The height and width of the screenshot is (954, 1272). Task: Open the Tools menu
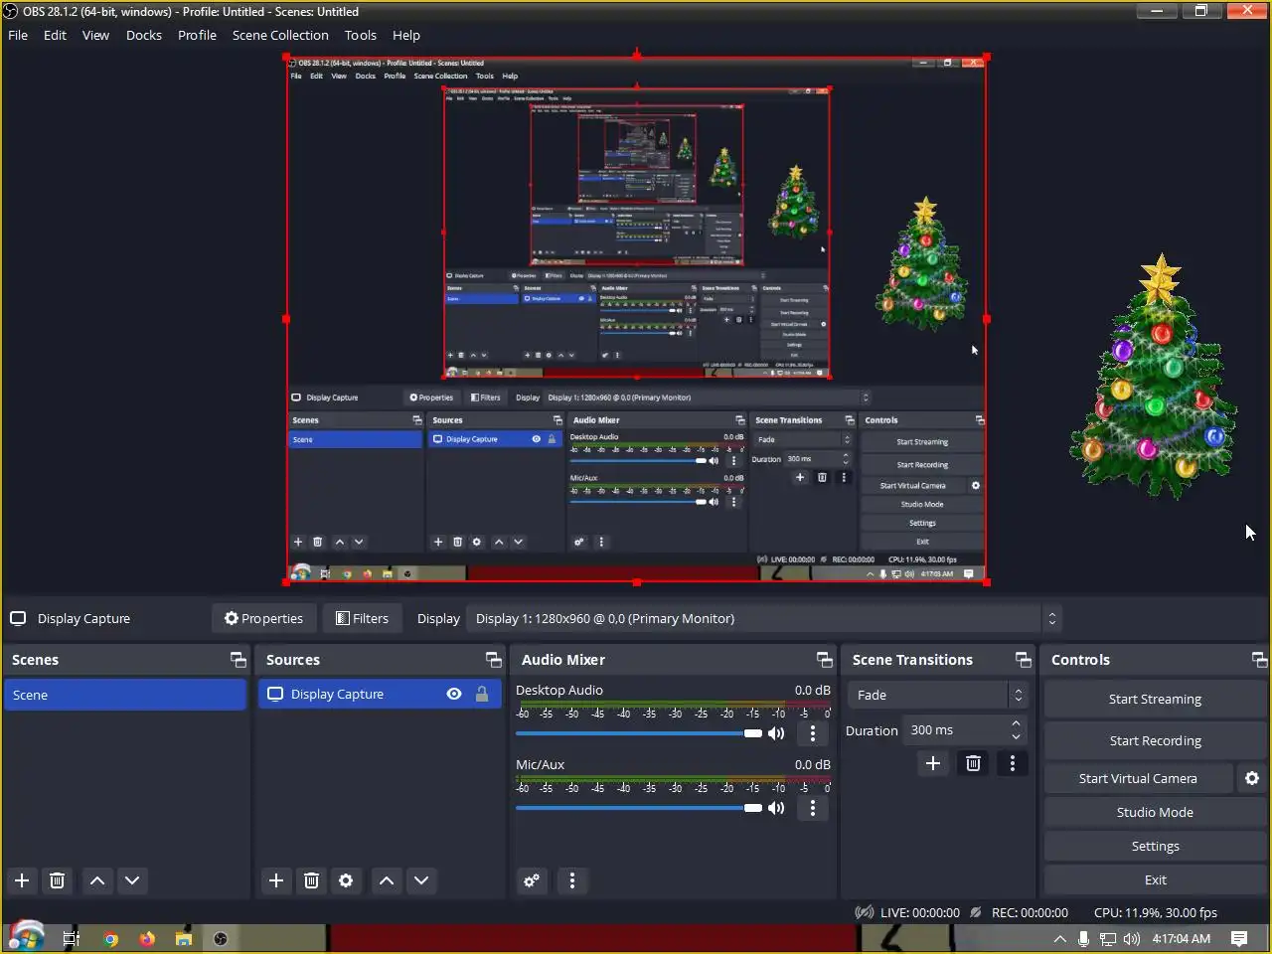(x=361, y=35)
